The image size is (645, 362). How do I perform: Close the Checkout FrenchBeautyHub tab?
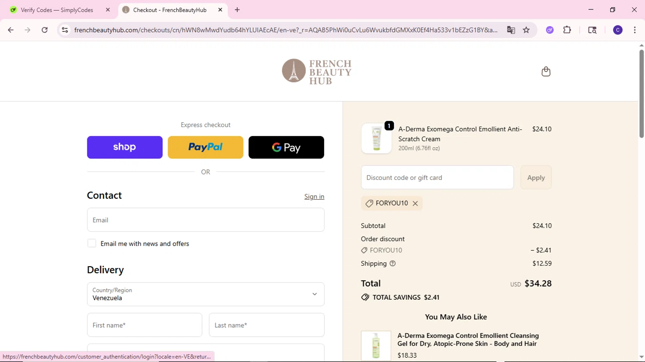click(x=220, y=10)
